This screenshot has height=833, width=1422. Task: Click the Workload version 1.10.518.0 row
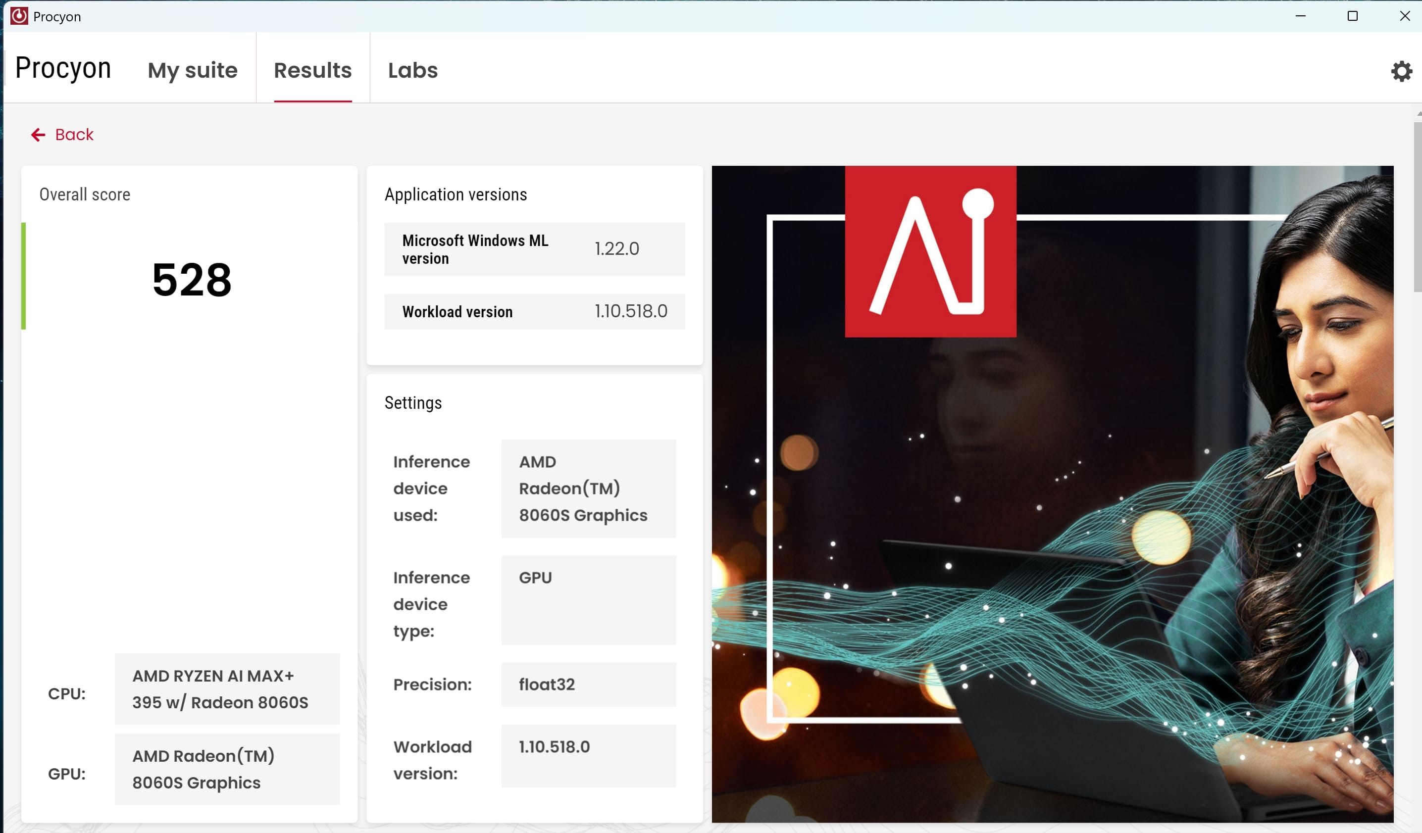click(534, 311)
